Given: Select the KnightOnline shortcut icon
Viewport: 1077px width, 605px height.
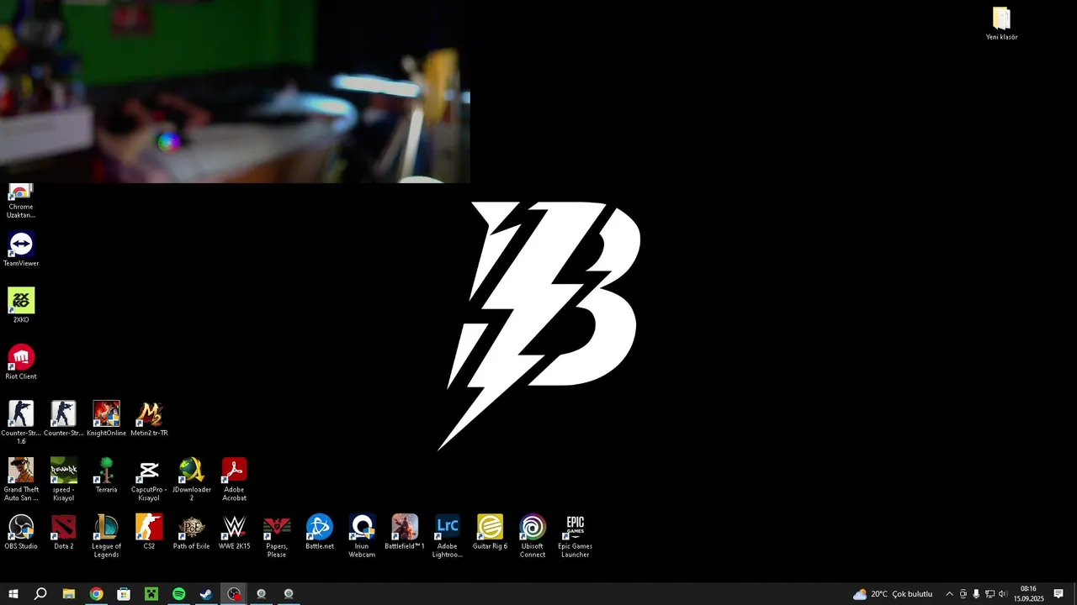Looking at the screenshot, I should coord(106,418).
